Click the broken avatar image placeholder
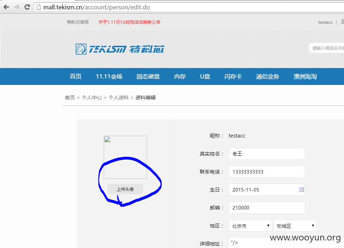 pos(125,157)
